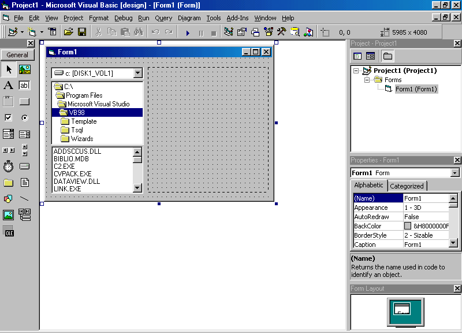
Task: Select the vertical scroll bar control tool
Action: (x=25, y=150)
